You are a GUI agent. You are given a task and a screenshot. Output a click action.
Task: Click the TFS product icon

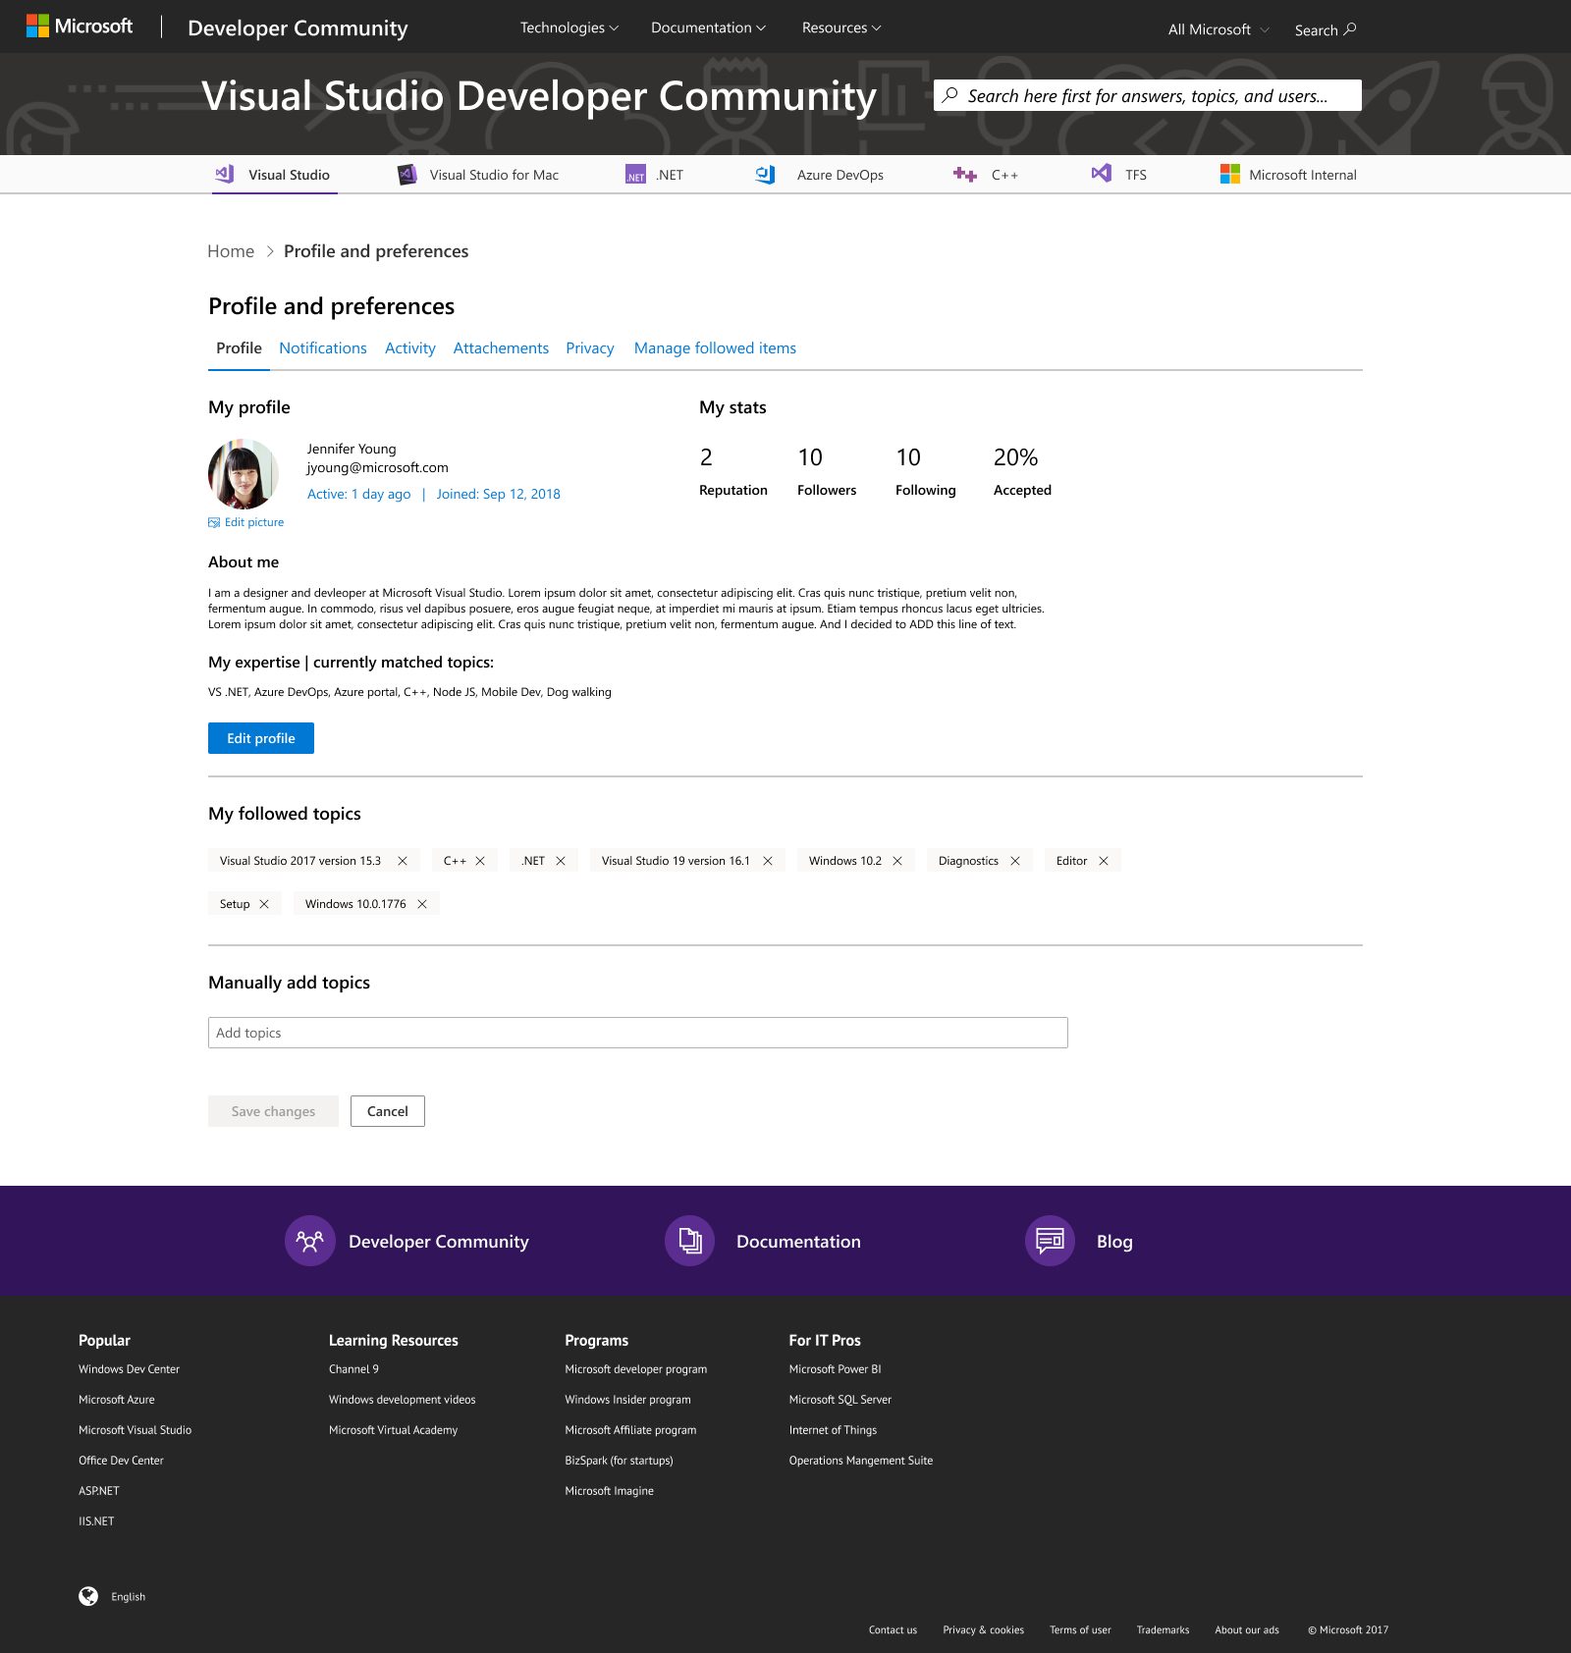(1102, 174)
